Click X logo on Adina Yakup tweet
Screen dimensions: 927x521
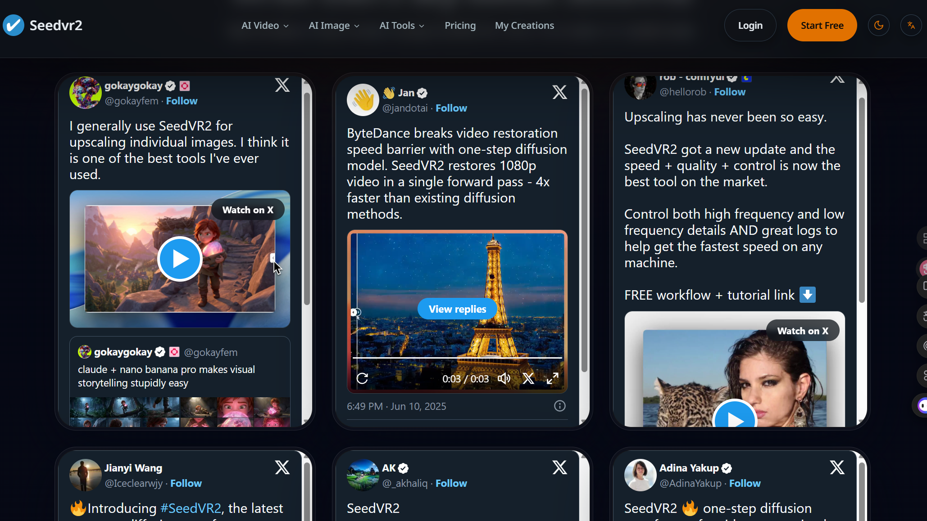pyautogui.click(x=837, y=467)
